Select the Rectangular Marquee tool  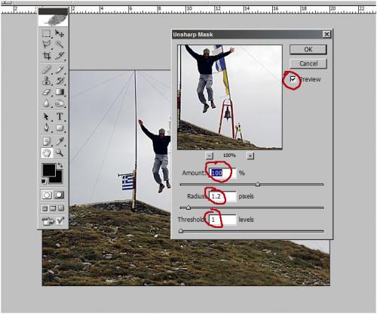pos(46,33)
